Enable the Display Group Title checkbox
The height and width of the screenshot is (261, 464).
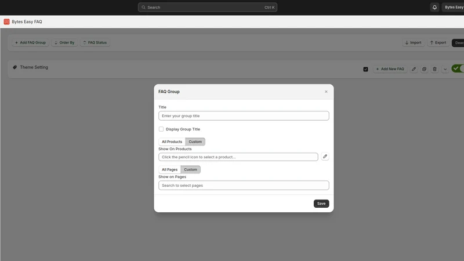point(161,129)
